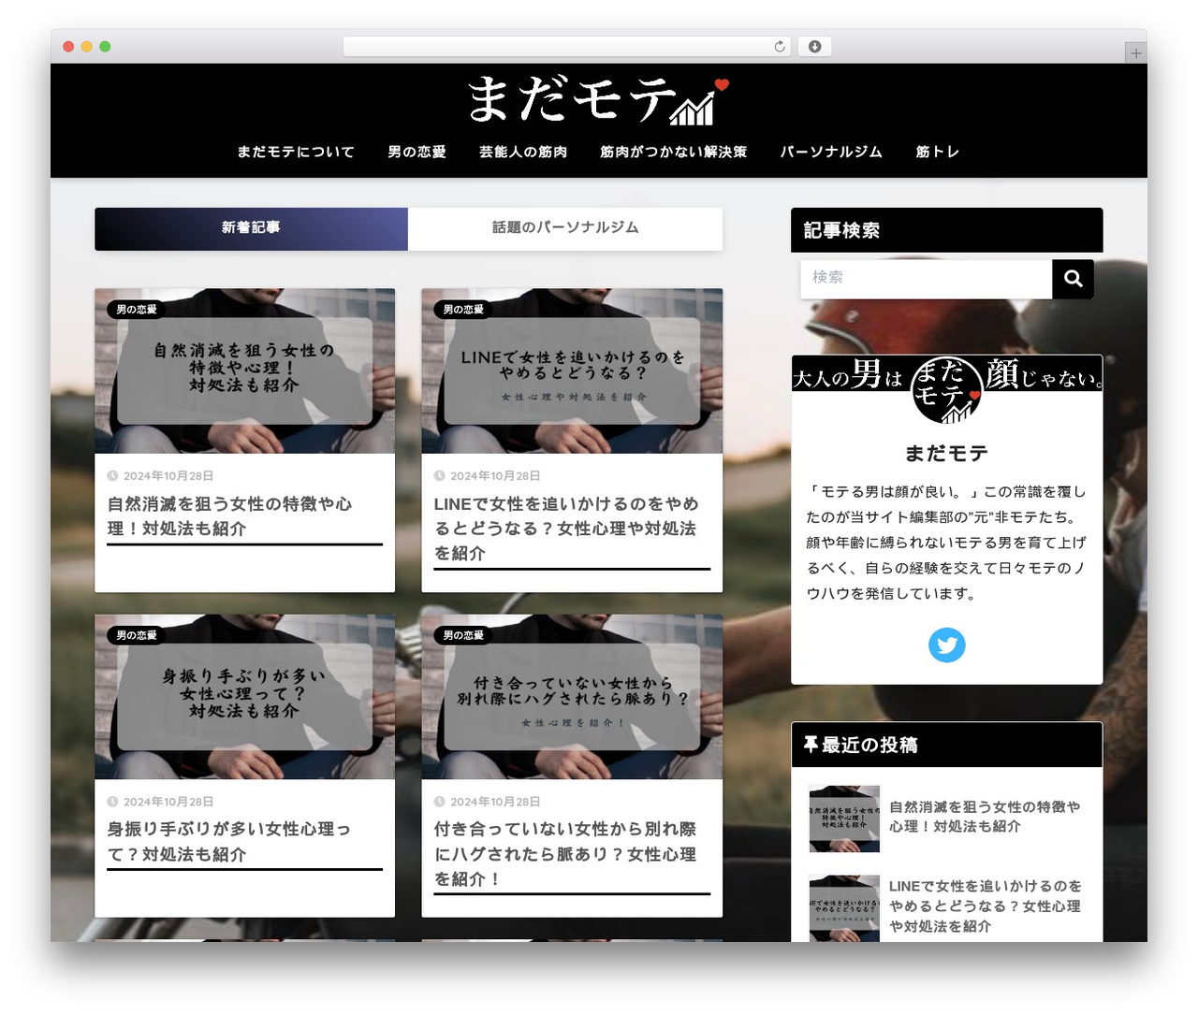This screenshot has width=1198, height=1014.
Task: Open 男の恋愛 menu item
Action: pyautogui.click(x=416, y=152)
